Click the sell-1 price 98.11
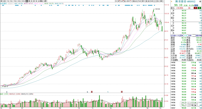The height and width of the screenshot is (109, 202). click(184, 21)
